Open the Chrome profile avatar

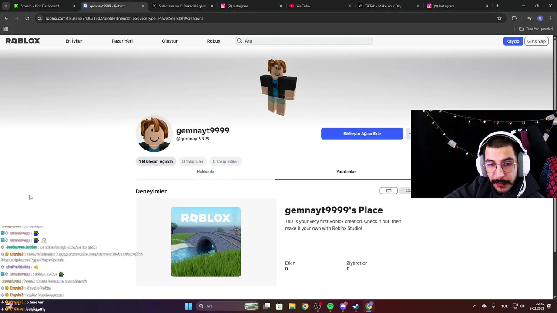(540, 18)
